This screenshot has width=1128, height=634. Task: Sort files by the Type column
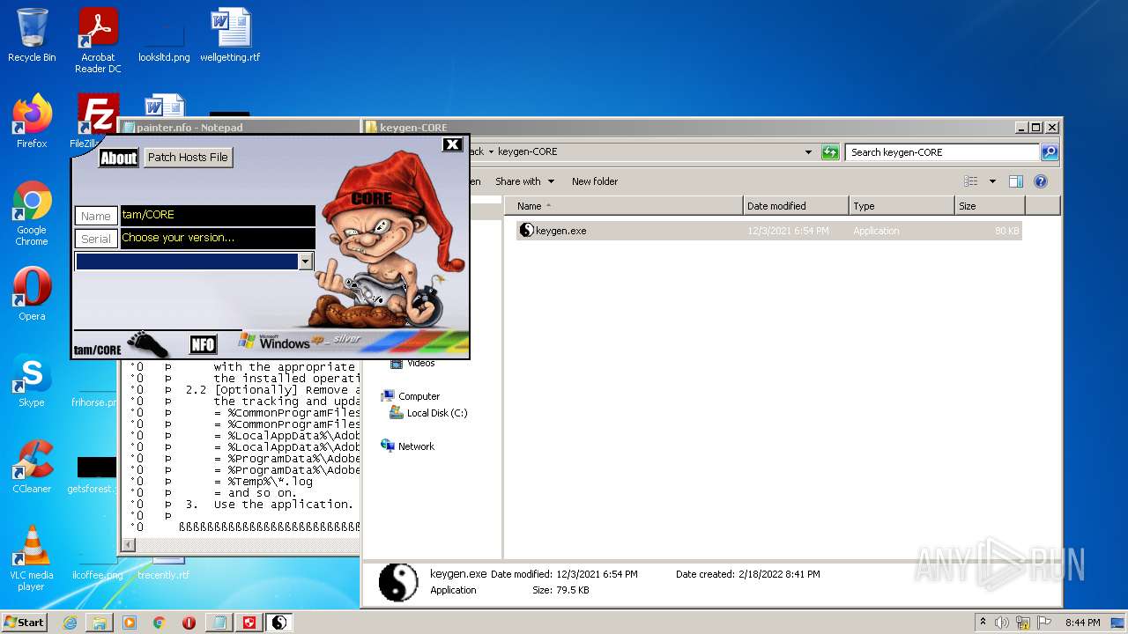(x=902, y=206)
